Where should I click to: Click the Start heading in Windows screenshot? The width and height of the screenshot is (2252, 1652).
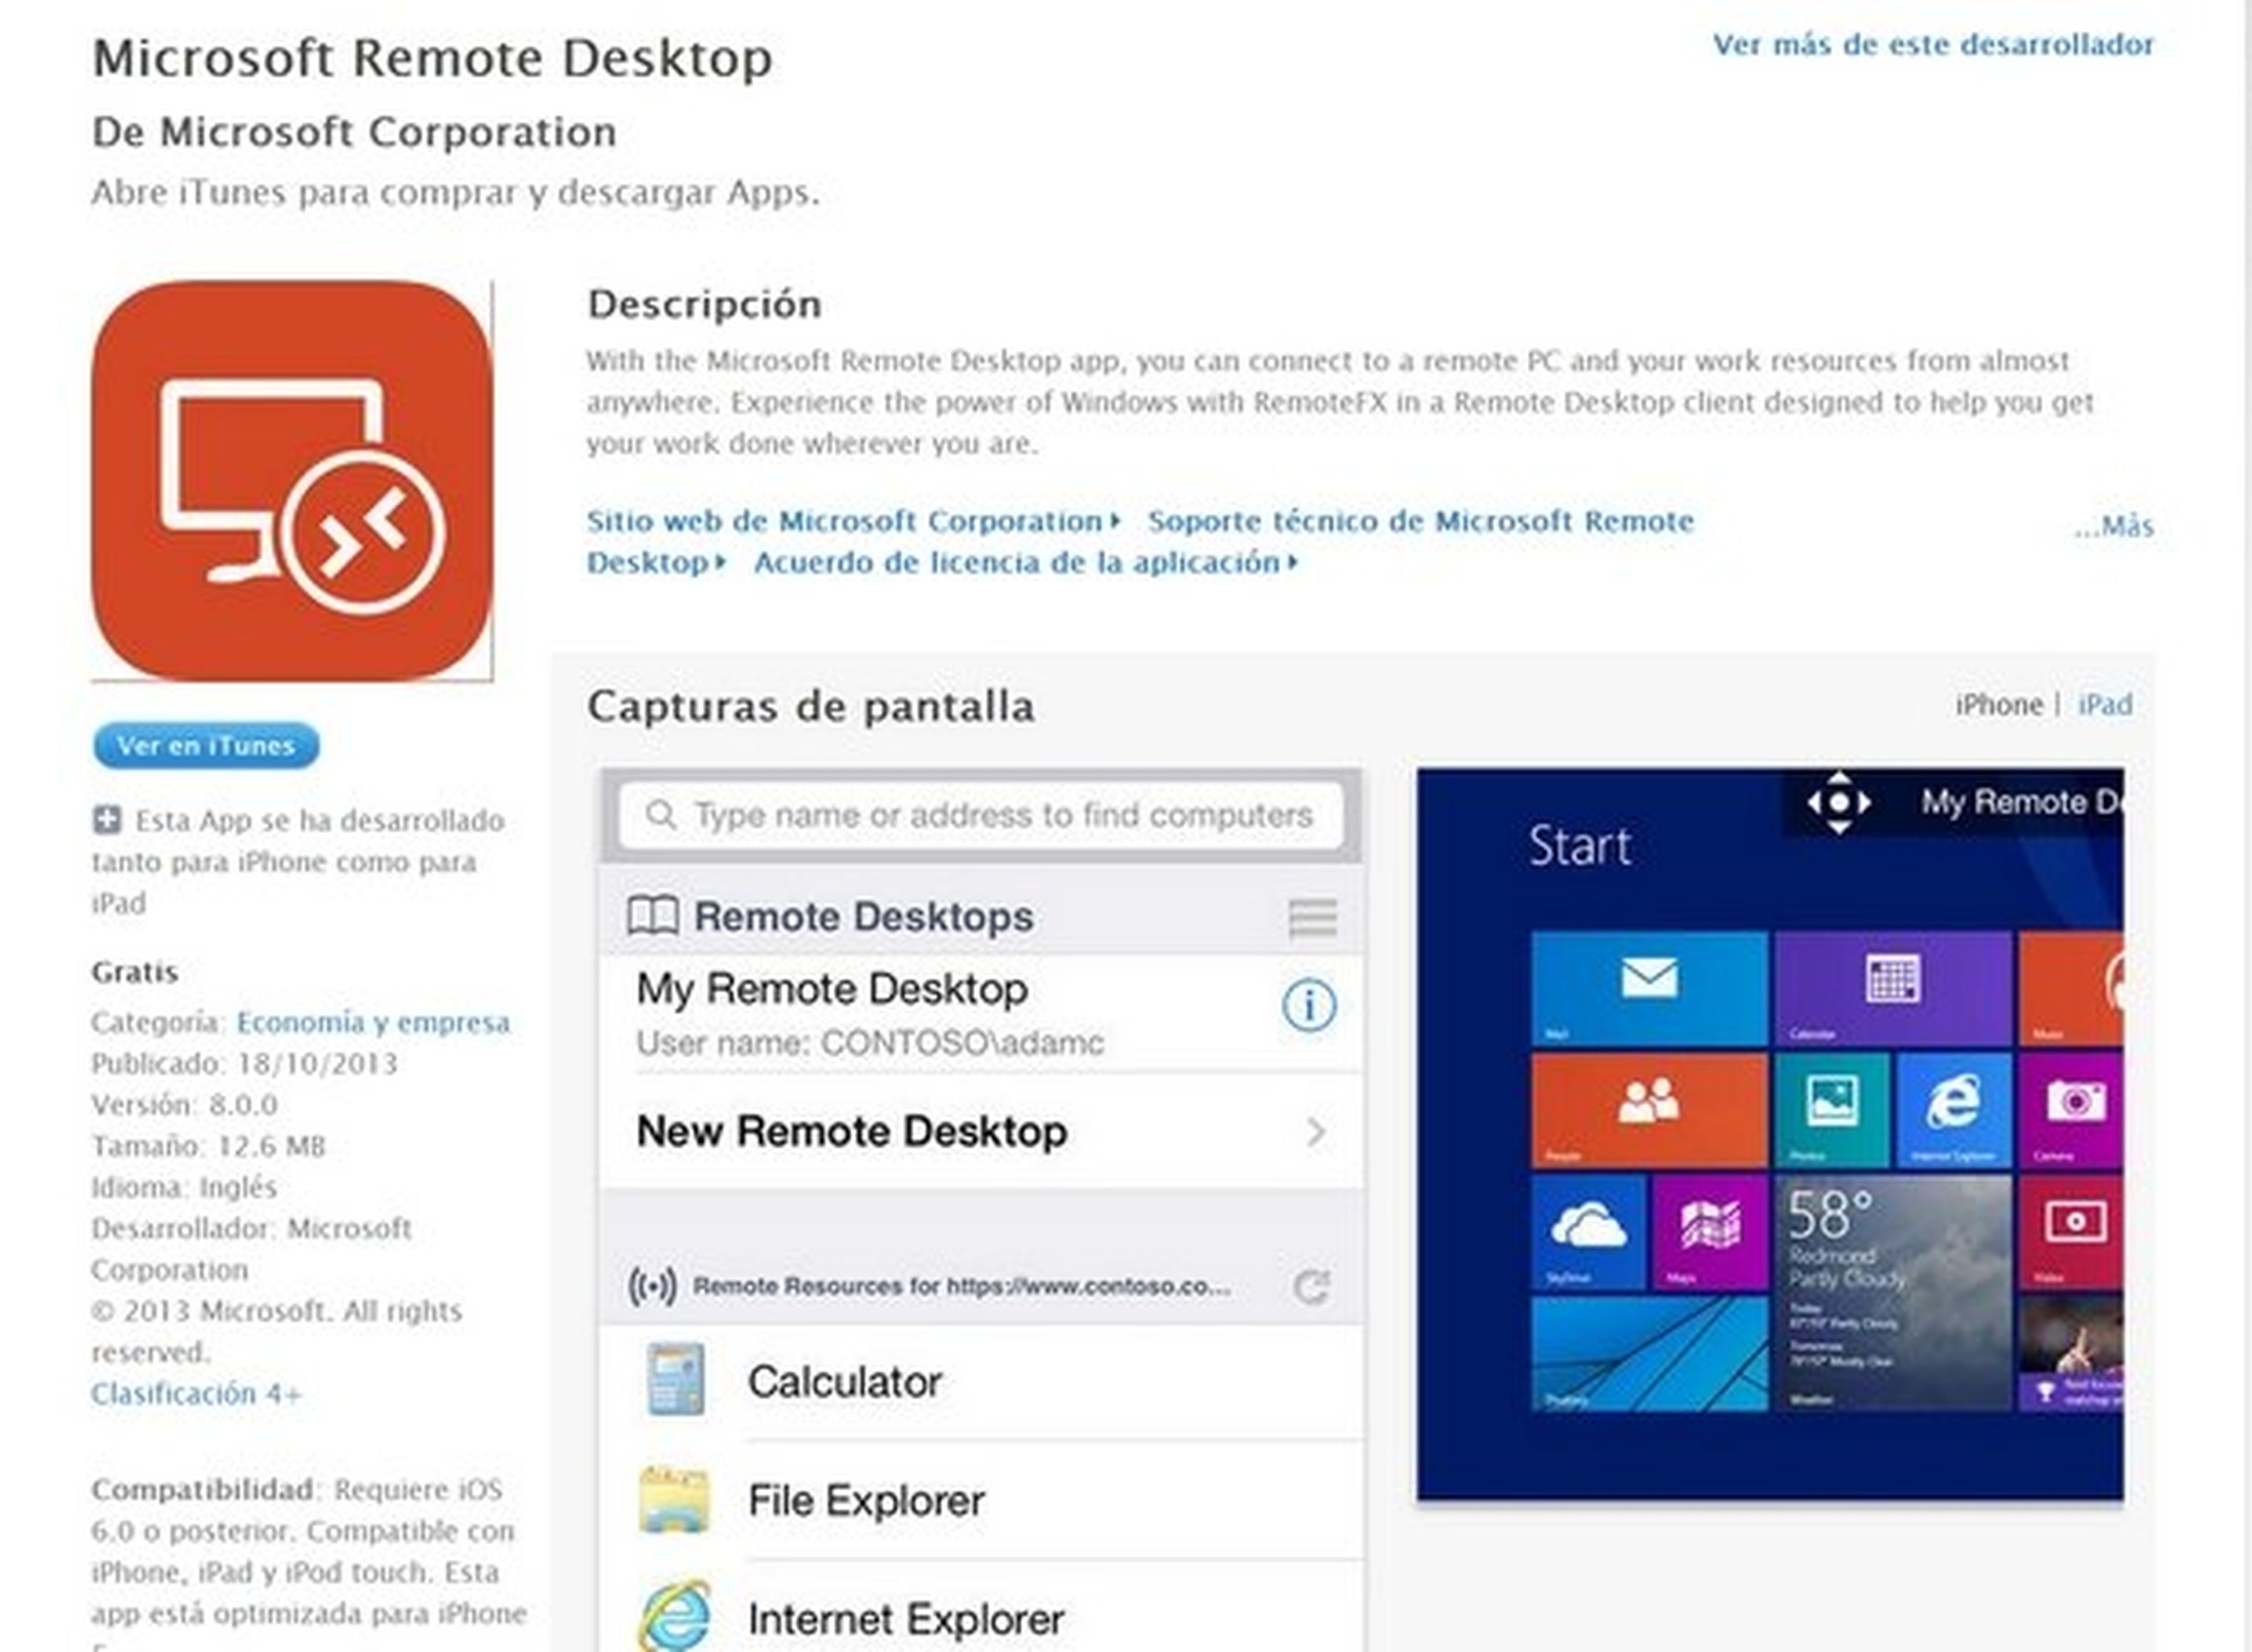[x=1581, y=846]
